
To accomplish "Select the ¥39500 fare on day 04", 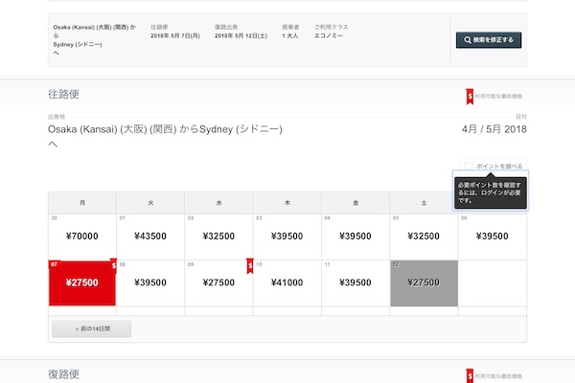I will coord(356,237).
